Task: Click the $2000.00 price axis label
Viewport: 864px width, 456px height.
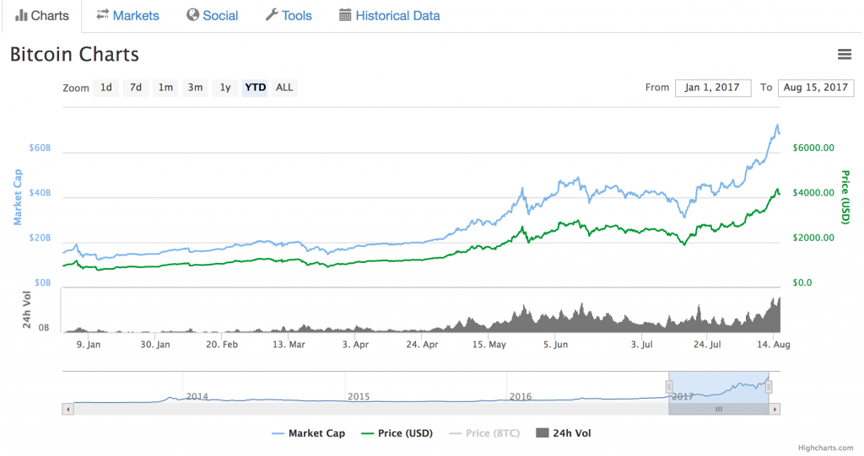Action: (813, 238)
